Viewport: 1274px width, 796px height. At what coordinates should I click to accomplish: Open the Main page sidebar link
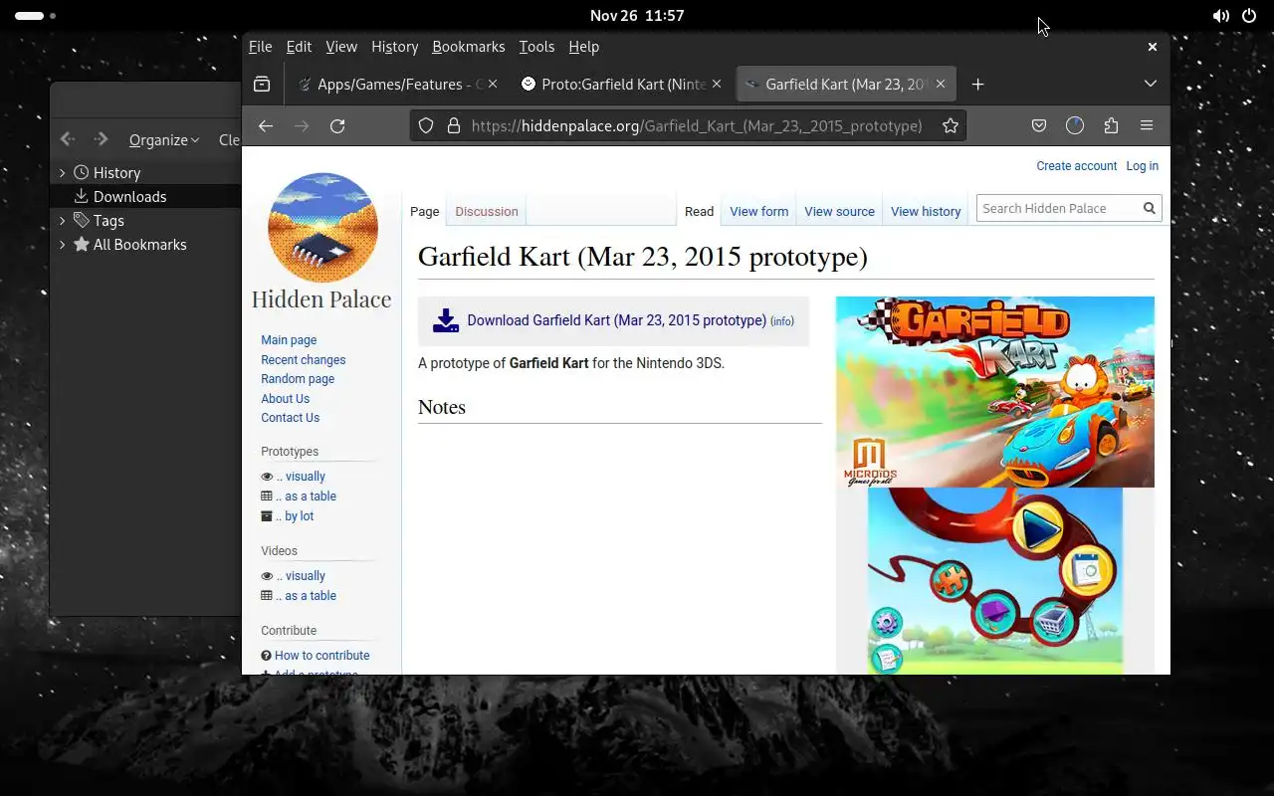[x=289, y=340]
